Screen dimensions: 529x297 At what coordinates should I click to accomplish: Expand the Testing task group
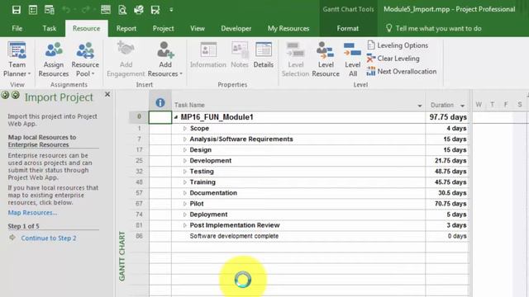tap(184, 172)
